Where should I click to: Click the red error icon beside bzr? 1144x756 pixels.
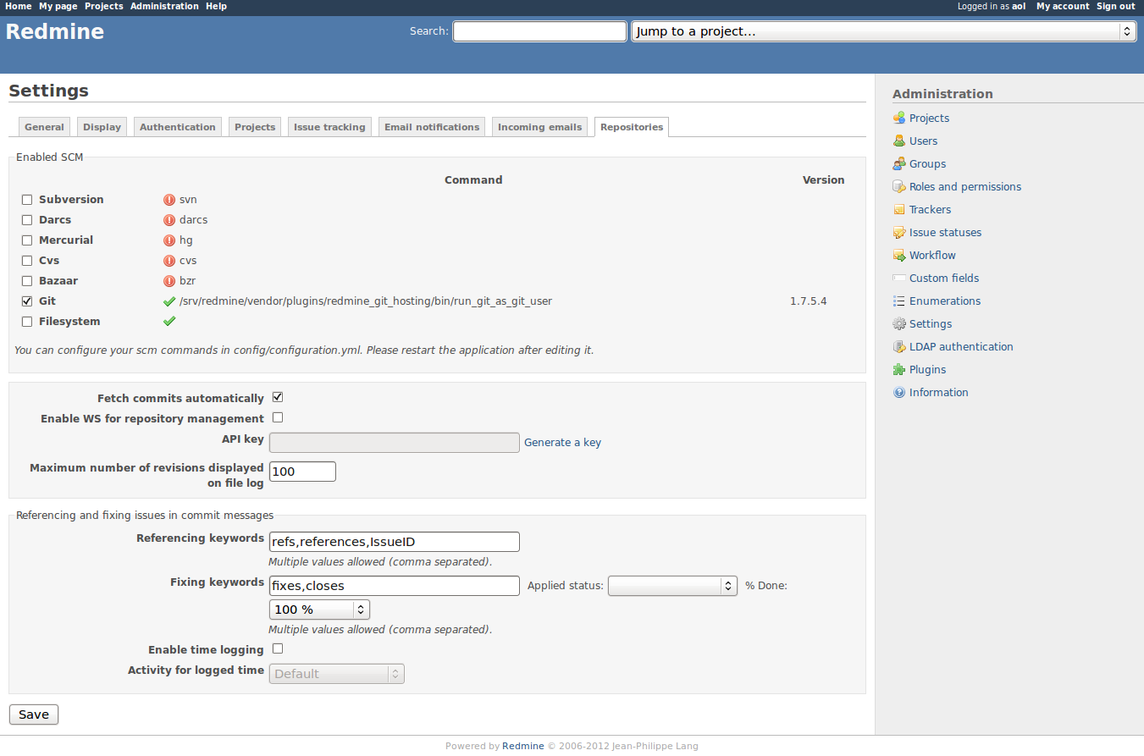tap(169, 281)
